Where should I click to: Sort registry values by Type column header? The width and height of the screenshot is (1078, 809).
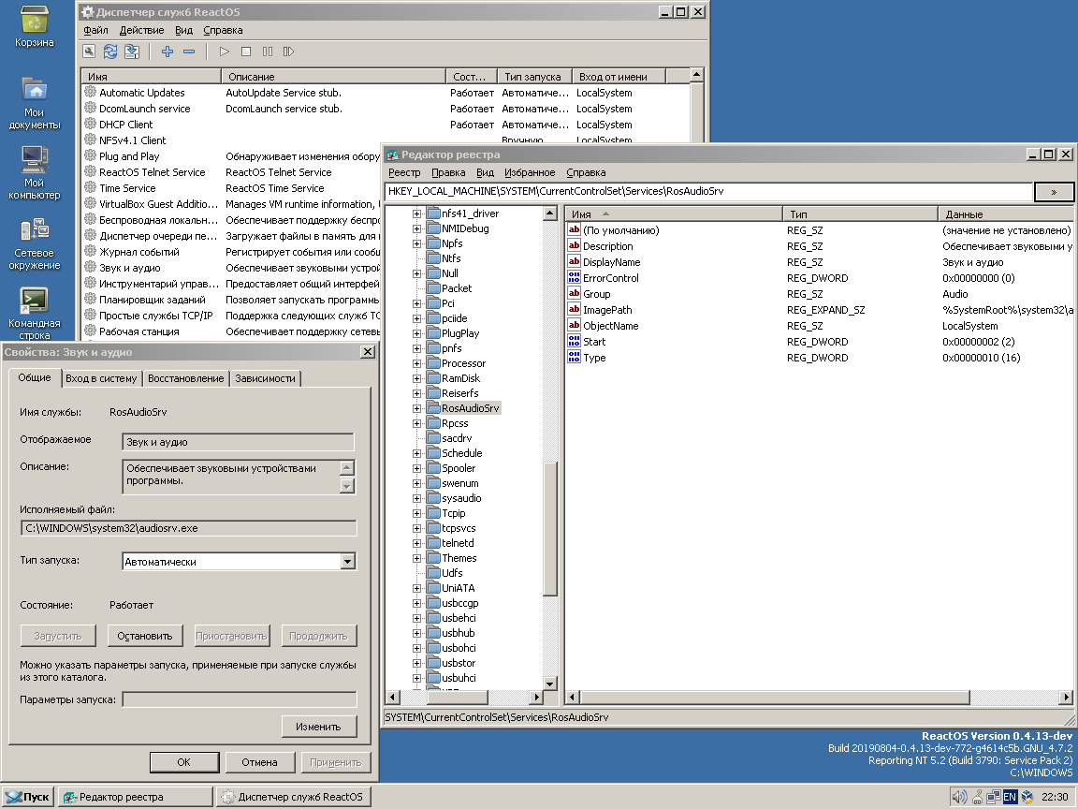pos(860,213)
